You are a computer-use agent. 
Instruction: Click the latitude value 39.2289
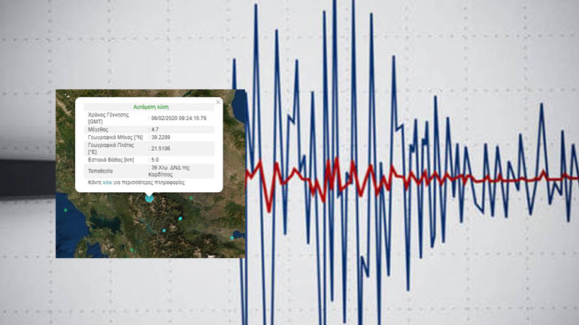(x=161, y=138)
